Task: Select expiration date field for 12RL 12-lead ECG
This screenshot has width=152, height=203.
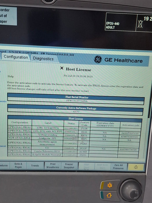Action: coord(105,129)
